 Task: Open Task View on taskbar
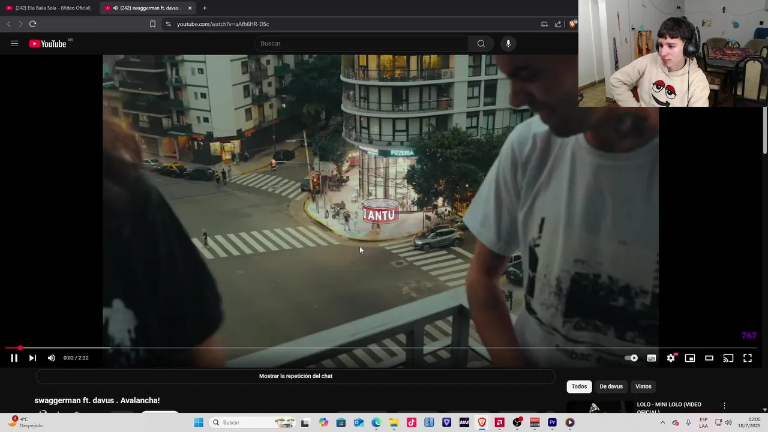pos(305,423)
